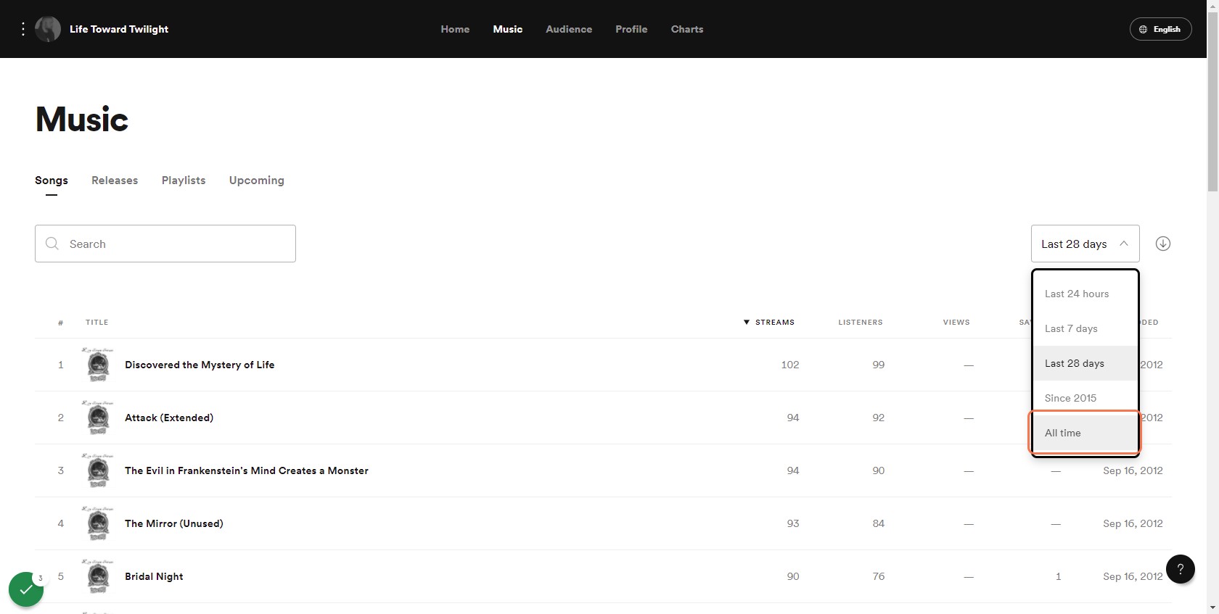Sort by the Streams column header
Viewport: 1219px width, 614px height.
point(769,322)
